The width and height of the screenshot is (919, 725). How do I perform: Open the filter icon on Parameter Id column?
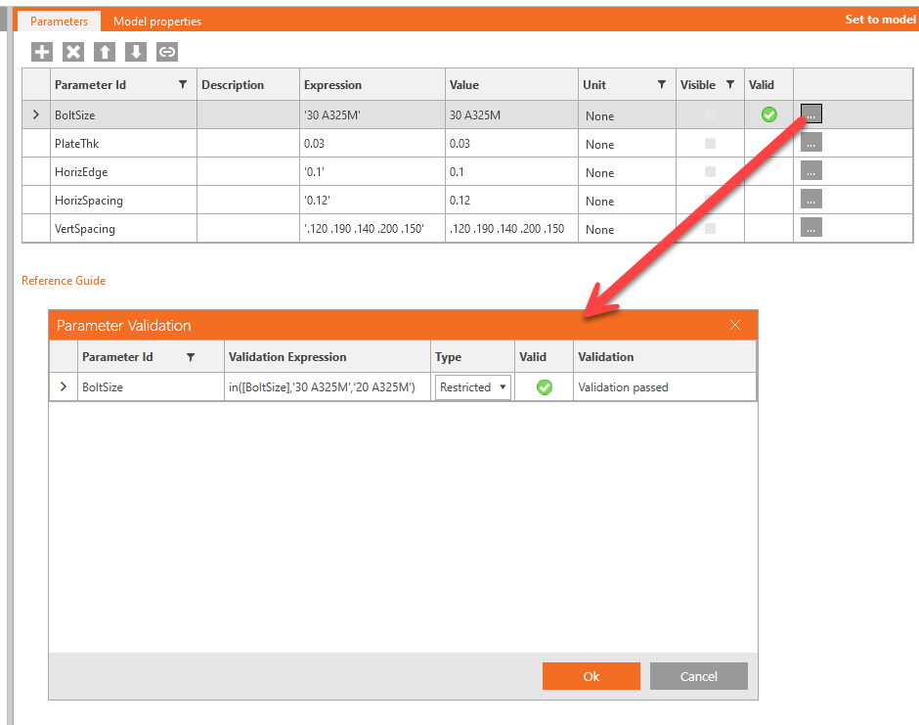183,84
